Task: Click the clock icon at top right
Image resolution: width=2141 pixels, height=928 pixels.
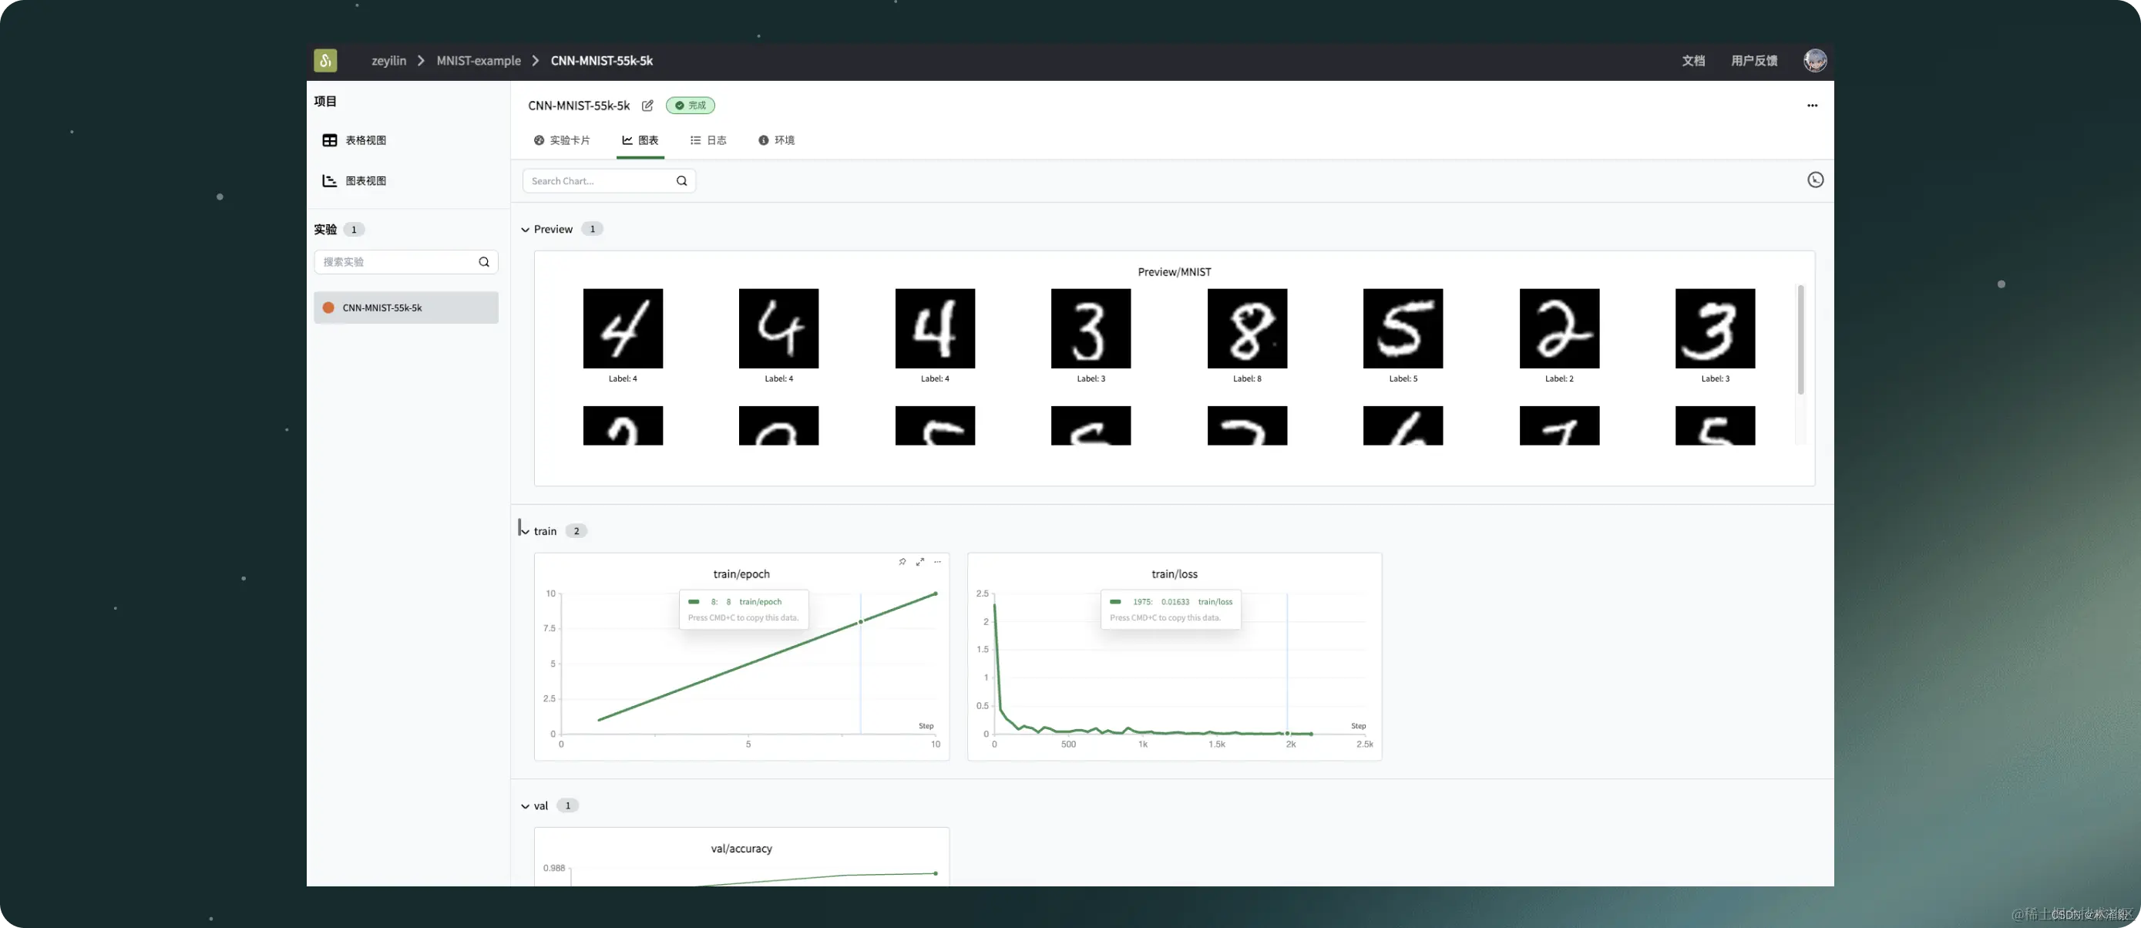Action: 1814,180
